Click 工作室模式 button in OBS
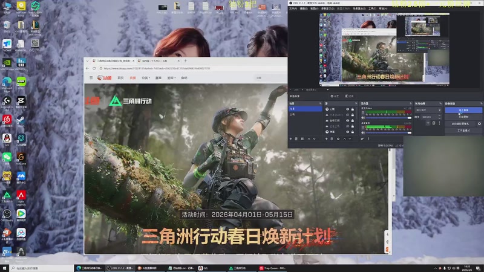Screen dimensions: 484x272 coord(463,131)
